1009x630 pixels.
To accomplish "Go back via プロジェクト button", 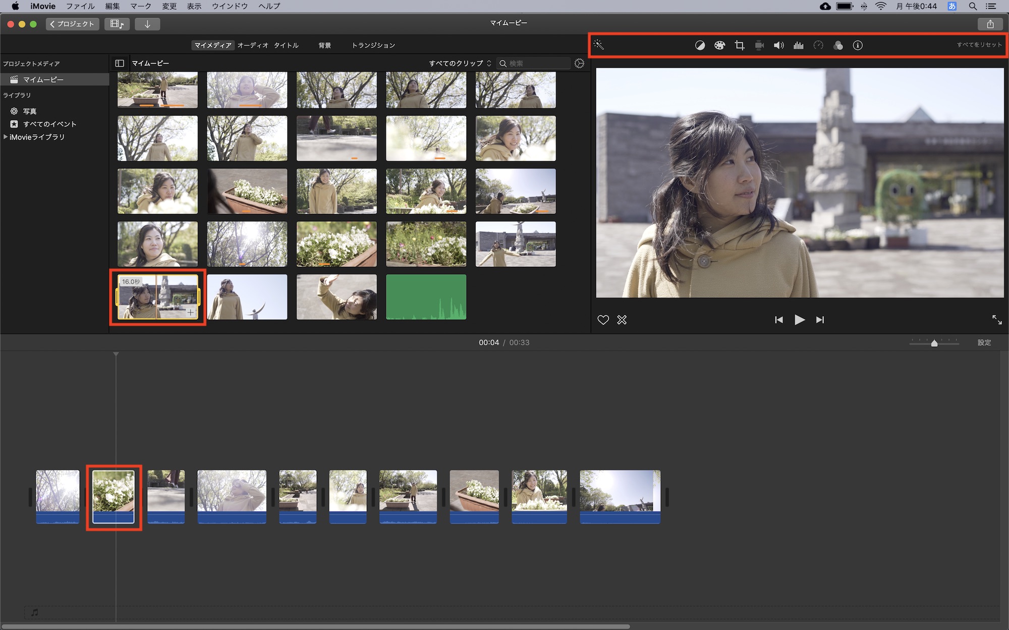I will 72,24.
